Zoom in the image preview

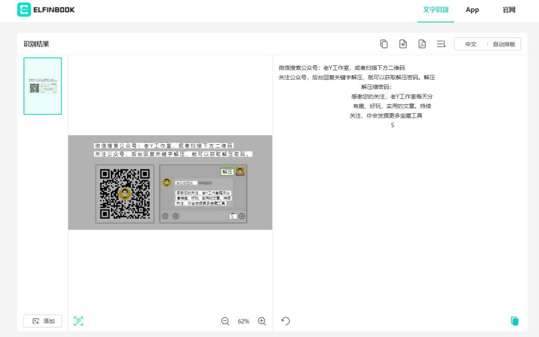[262, 321]
